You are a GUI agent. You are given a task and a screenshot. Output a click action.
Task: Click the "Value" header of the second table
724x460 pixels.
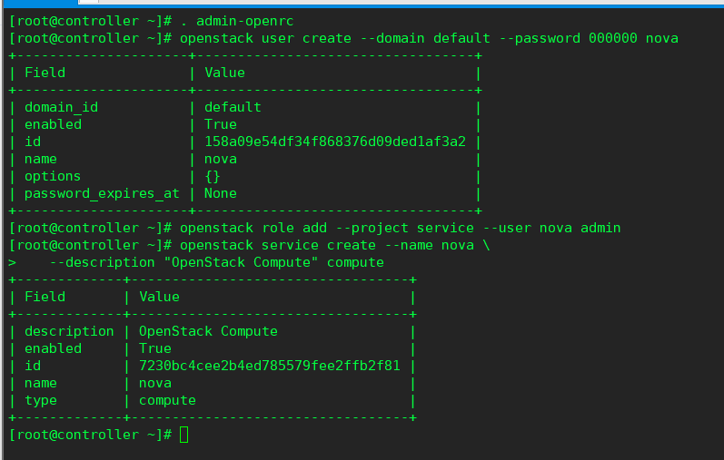coord(159,297)
